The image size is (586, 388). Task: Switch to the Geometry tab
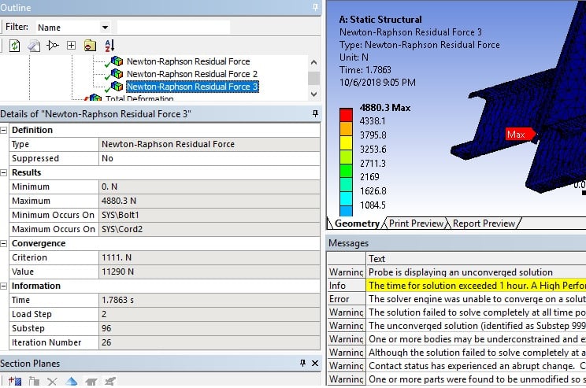[358, 224]
